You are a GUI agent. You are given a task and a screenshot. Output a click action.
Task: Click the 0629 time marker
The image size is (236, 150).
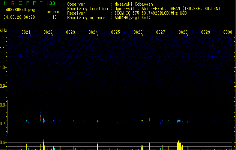tap(206, 32)
